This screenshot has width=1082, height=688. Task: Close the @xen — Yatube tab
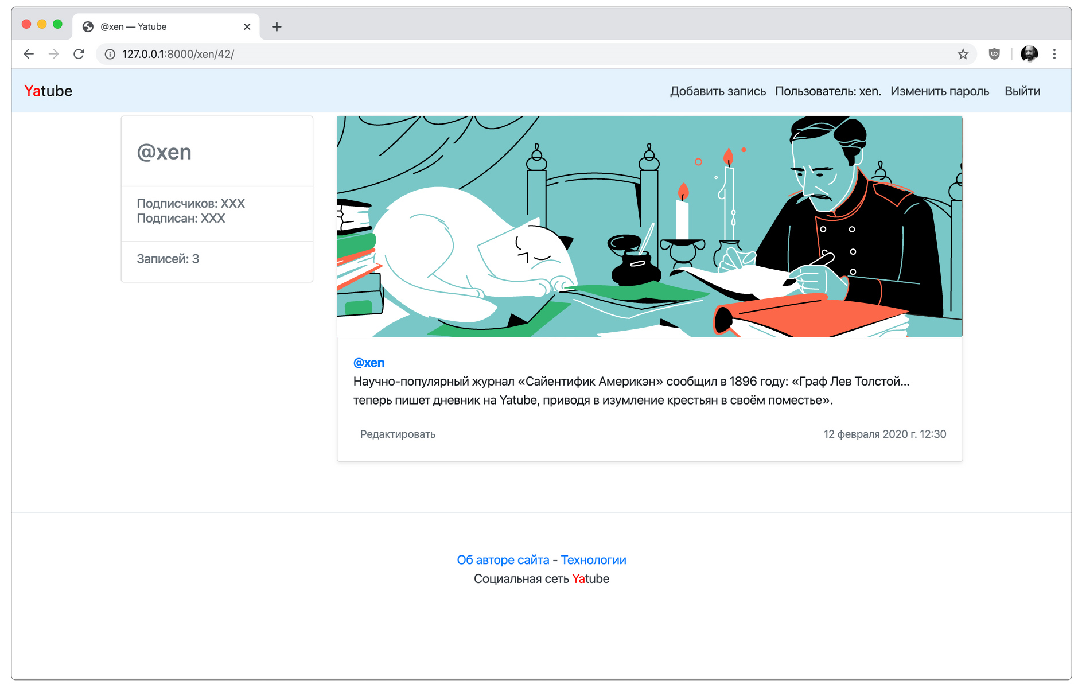247,26
